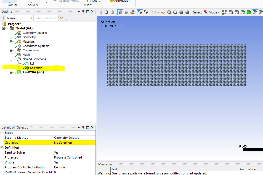This screenshot has height=175, width=263.
Task: Click the Search Outline field
Action: point(46,18)
